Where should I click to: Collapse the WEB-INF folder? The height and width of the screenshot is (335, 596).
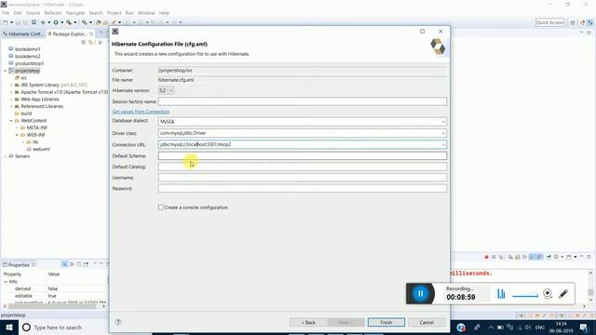17,135
